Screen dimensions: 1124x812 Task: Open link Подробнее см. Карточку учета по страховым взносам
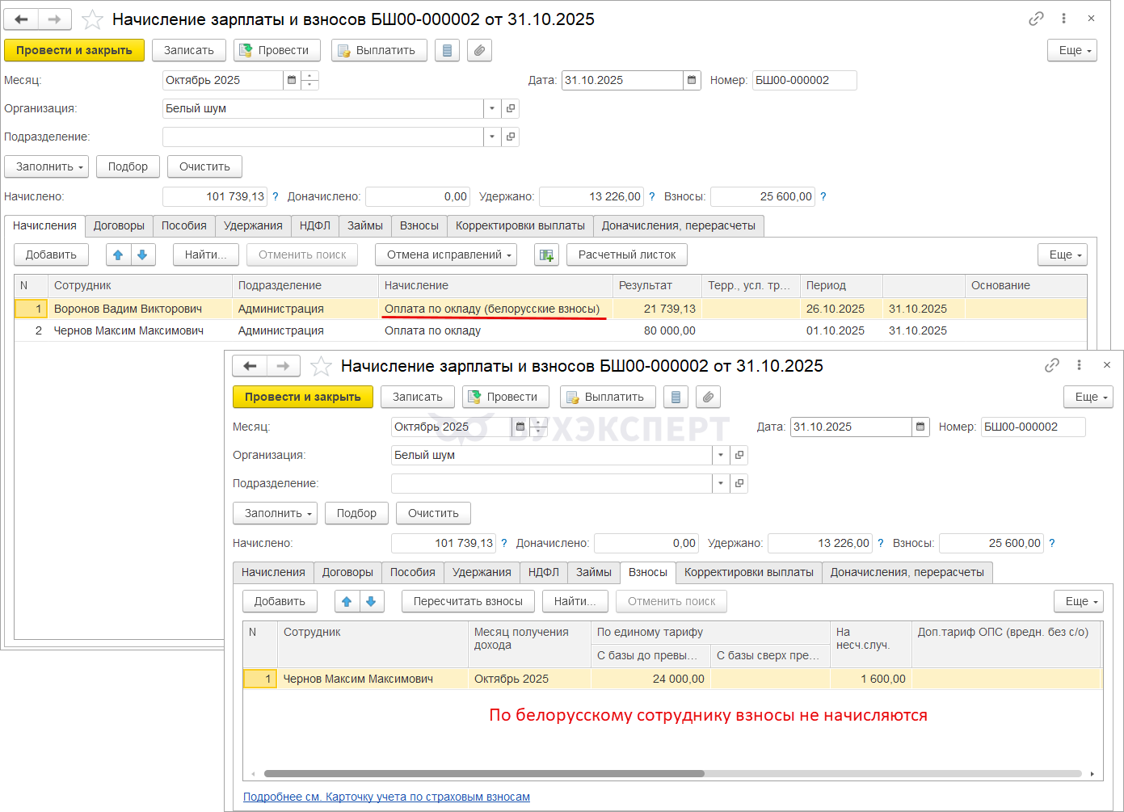point(386,797)
